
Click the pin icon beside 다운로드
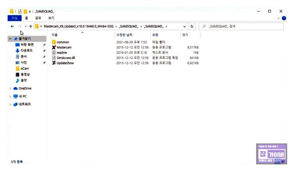[x=44, y=51]
